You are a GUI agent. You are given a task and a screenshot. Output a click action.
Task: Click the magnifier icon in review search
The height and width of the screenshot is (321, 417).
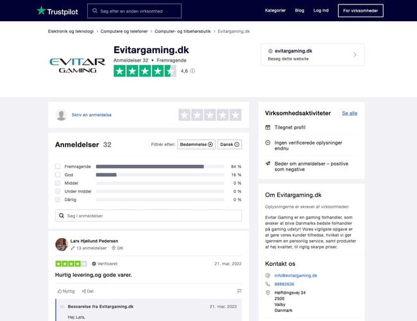(x=62, y=216)
